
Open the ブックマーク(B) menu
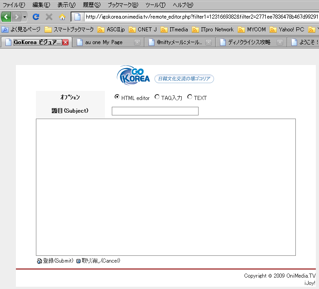point(123,5)
